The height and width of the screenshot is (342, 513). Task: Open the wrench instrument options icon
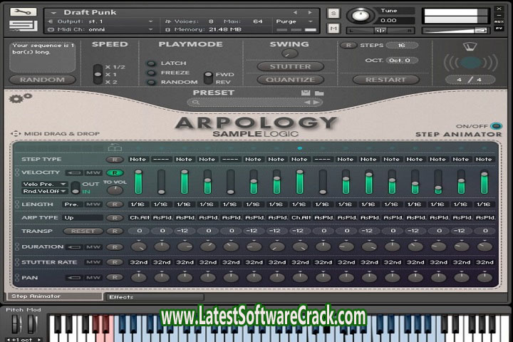pyautogui.click(x=23, y=12)
